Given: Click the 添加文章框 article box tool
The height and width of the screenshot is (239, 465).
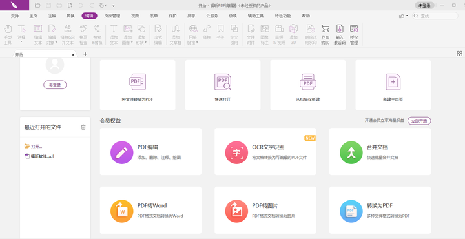Looking at the screenshot, I should (x=175, y=34).
